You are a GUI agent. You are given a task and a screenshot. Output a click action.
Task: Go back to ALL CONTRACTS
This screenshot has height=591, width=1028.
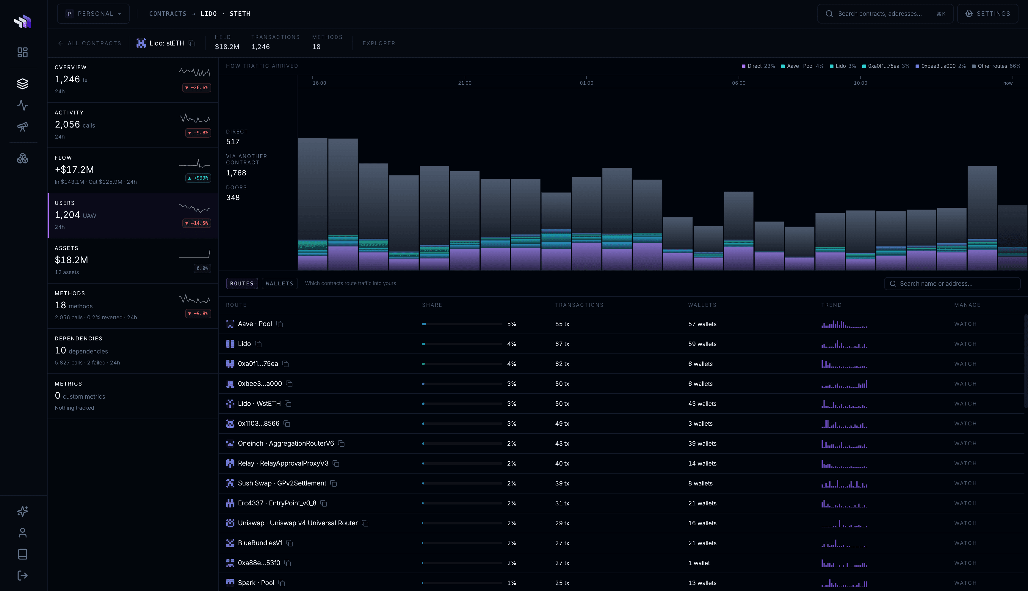[x=90, y=43]
